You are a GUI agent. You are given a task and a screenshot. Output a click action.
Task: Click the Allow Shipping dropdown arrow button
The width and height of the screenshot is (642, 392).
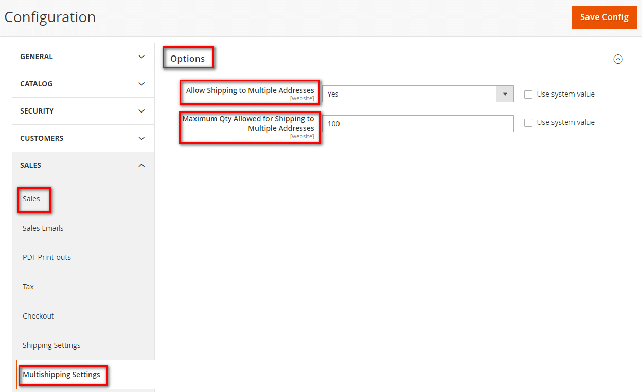(x=505, y=94)
